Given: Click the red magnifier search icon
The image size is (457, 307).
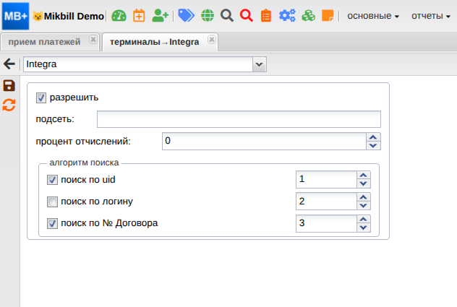Looking at the screenshot, I should [247, 15].
